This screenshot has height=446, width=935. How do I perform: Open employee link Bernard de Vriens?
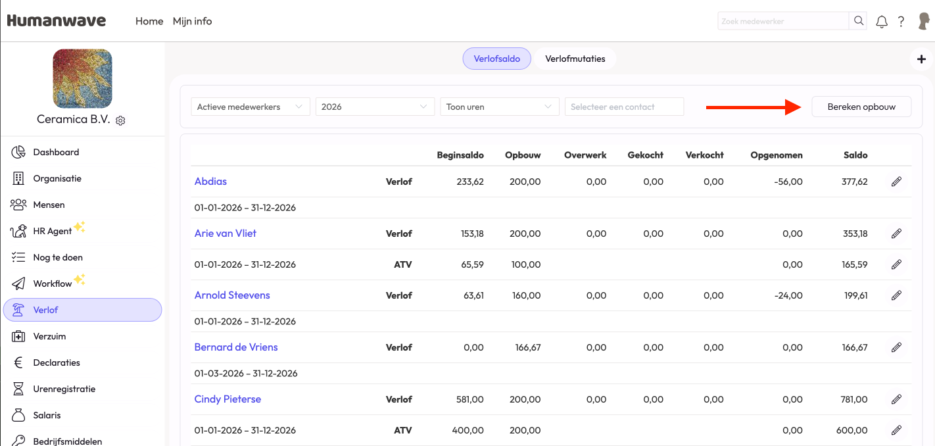point(236,347)
